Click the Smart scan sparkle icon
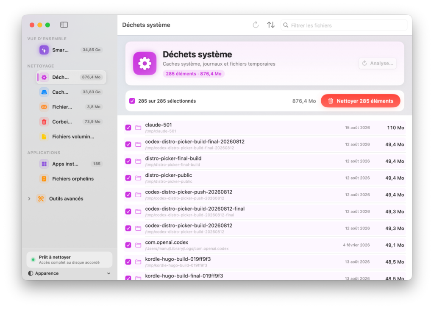The height and width of the screenshot is (309, 434). (x=44, y=50)
